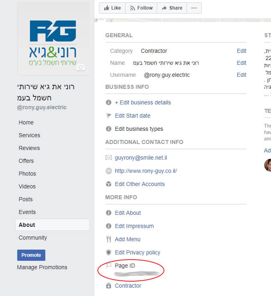271x296 pixels.
Task: Click the shield privacy policy icon
Action: [108, 252]
